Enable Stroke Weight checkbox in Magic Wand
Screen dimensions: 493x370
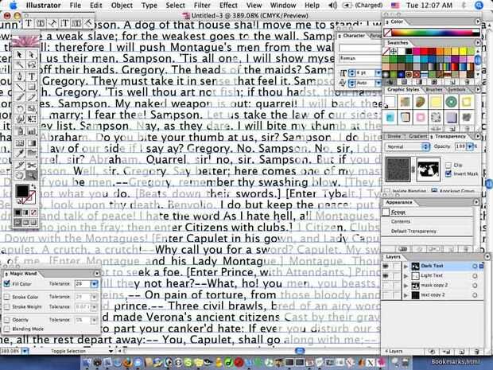point(7,306)
